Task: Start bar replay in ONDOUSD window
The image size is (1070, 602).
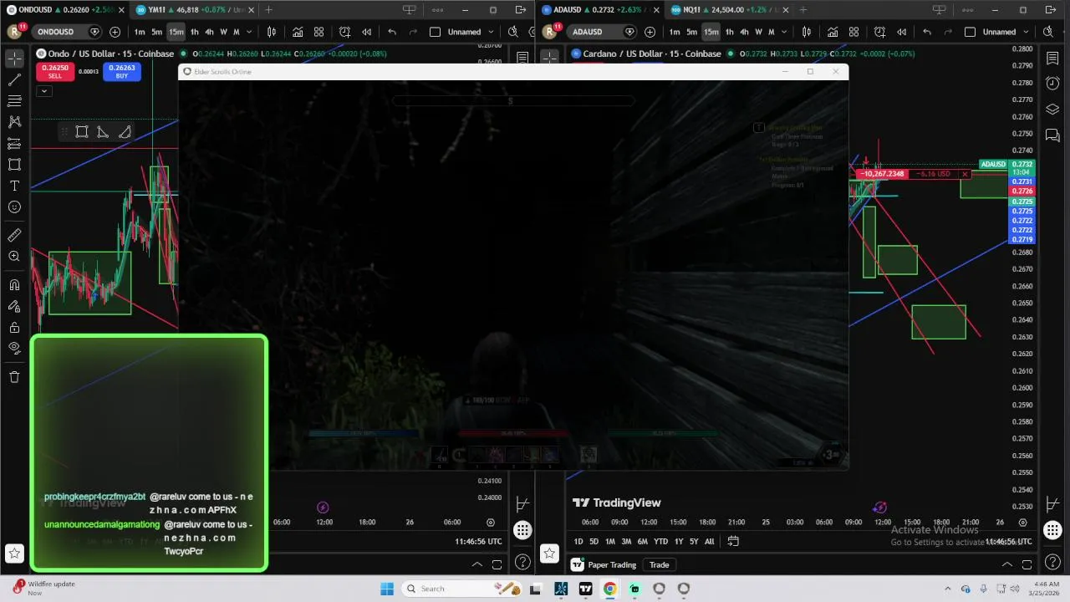Action: click(x=366, y=32)
